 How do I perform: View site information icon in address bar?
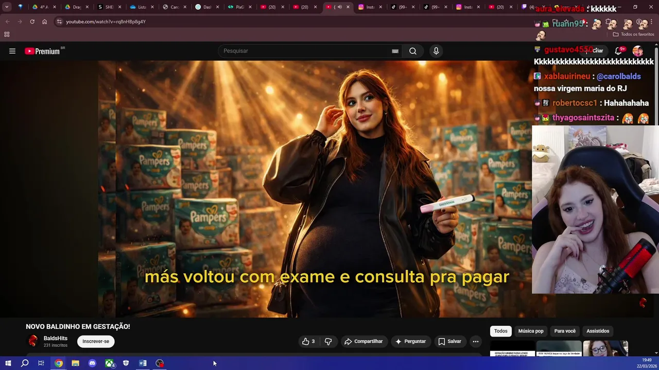coord(59,22)
